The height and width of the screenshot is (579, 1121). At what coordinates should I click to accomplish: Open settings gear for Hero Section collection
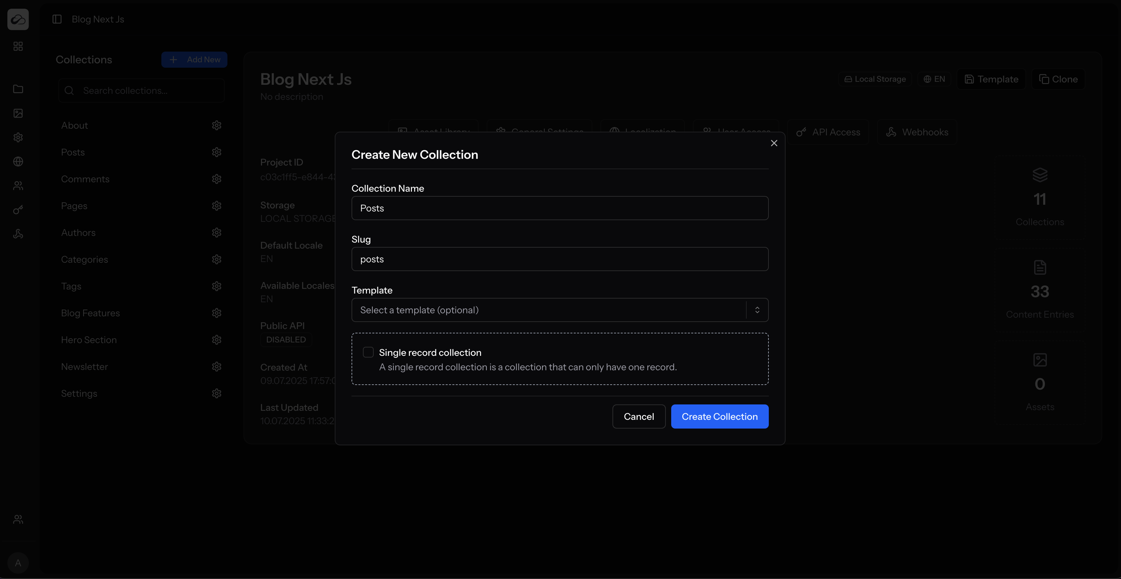[217, 340]
